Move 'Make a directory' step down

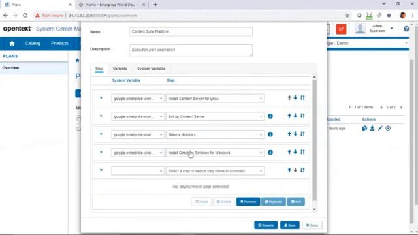[x=295, y=134]
